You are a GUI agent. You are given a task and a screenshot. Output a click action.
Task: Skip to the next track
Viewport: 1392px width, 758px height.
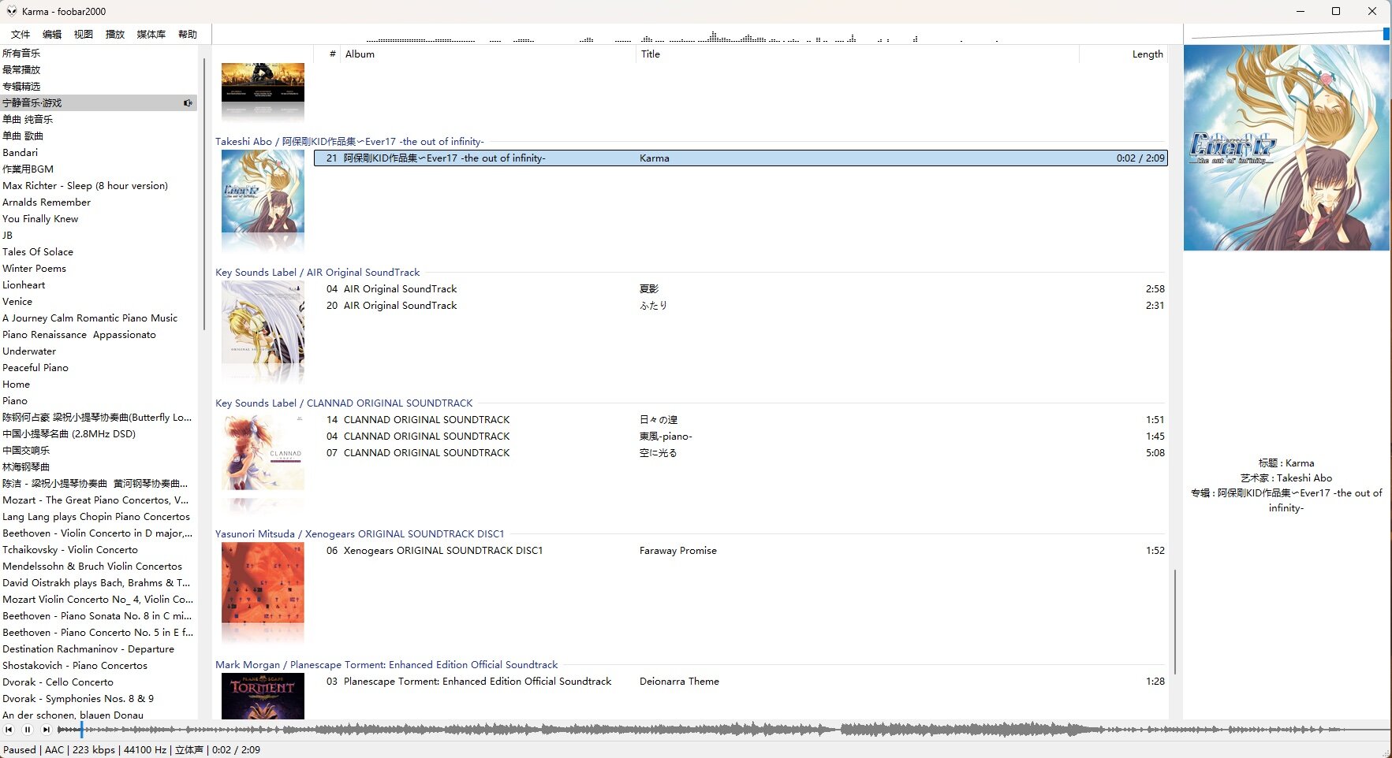(46, 730)
